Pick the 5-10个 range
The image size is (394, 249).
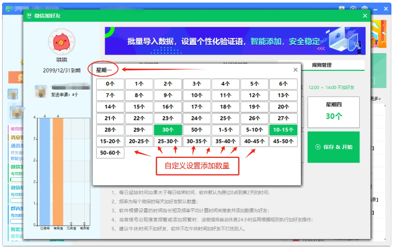pyautogui.click(x=255, y=130)
